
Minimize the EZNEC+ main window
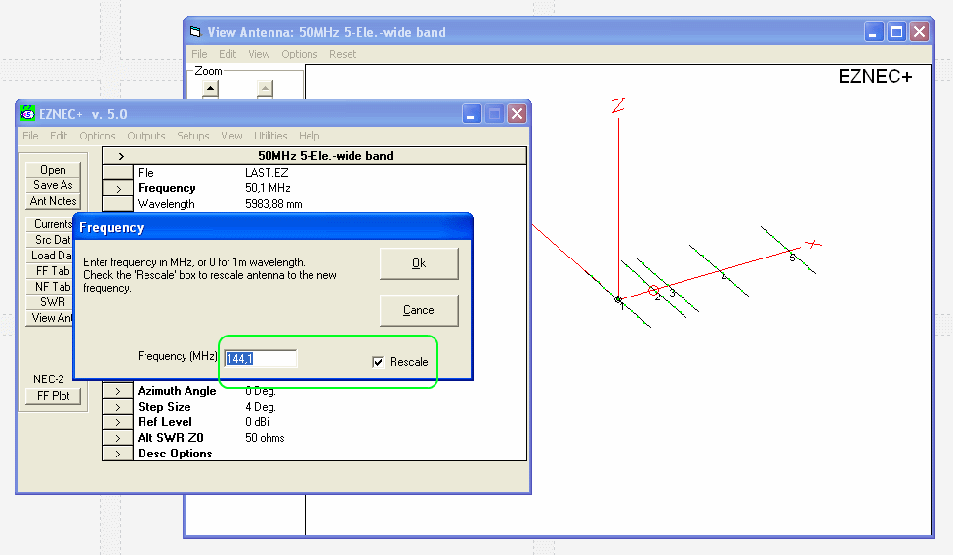[x=472, y=113]
